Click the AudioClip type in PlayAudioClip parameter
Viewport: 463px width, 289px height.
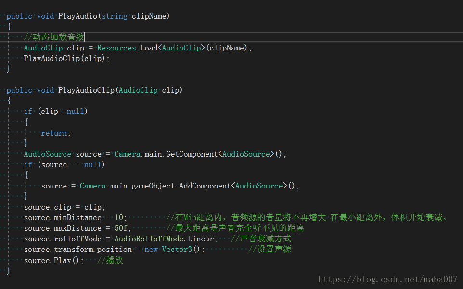click(138, 90)
